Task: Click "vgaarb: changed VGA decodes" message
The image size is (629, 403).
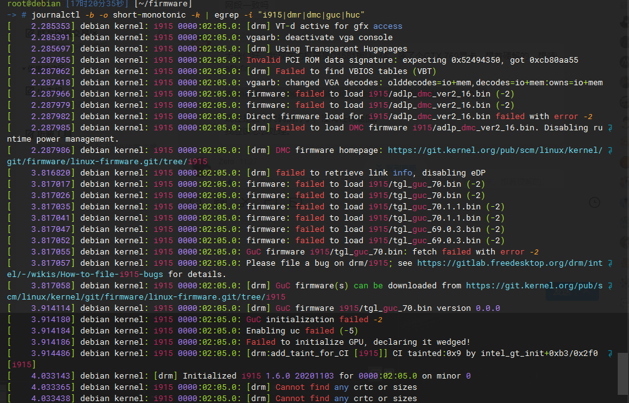Action: (314, 82)
